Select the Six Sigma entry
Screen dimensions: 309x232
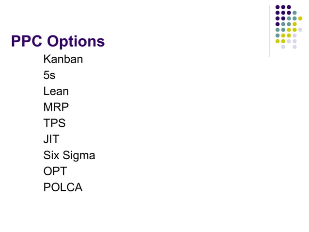click(69, 155)
